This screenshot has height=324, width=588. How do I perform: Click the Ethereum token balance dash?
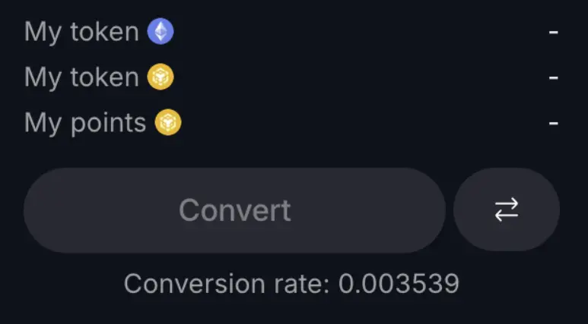pyautogui.click(x=554, y=33)
